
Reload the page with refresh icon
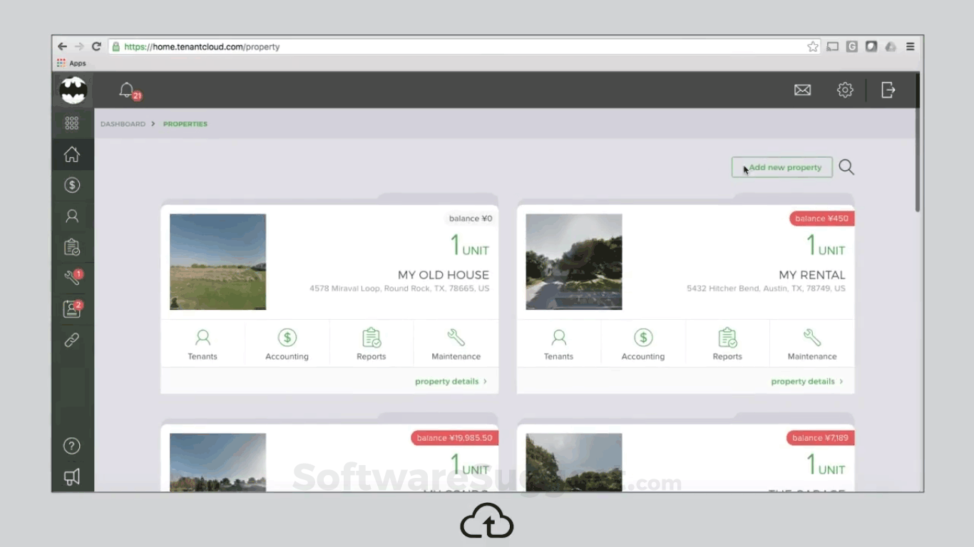96,46
